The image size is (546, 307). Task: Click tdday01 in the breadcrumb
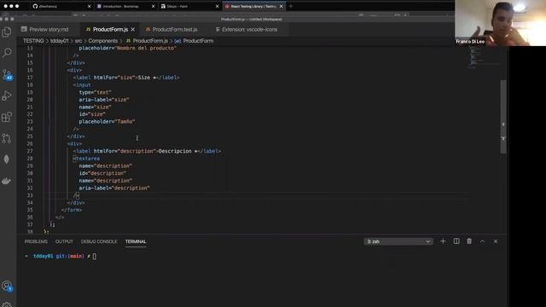point(59,41)
